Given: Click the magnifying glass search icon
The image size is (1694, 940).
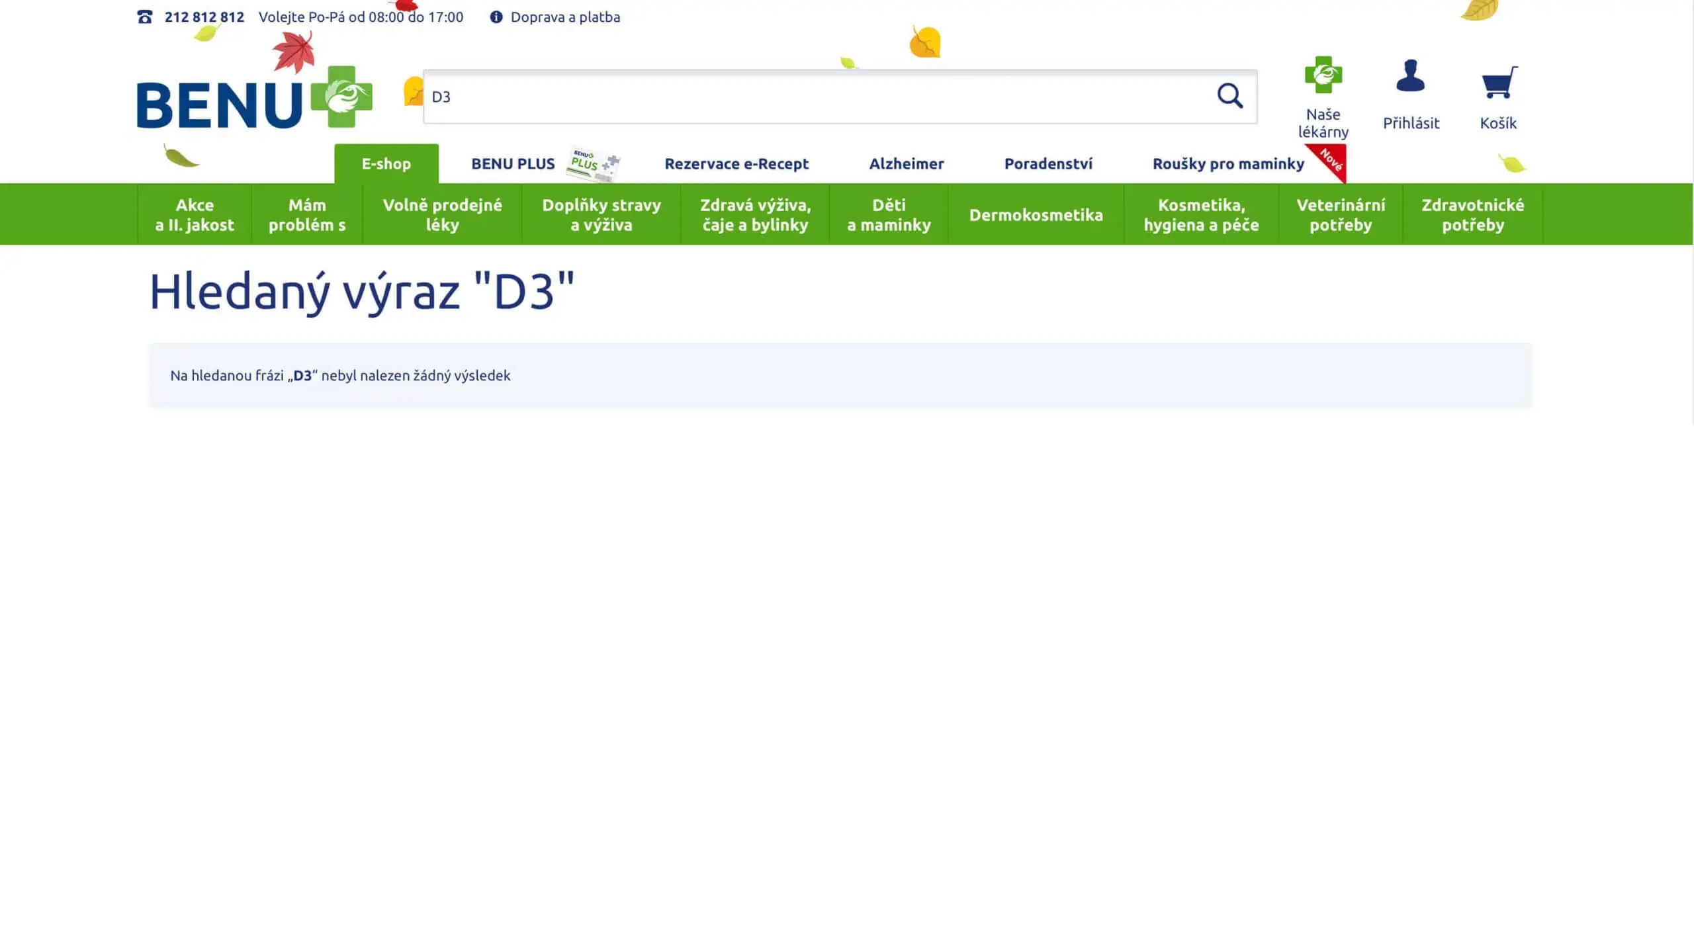Looking at the screenshot, I should 1229,96.
